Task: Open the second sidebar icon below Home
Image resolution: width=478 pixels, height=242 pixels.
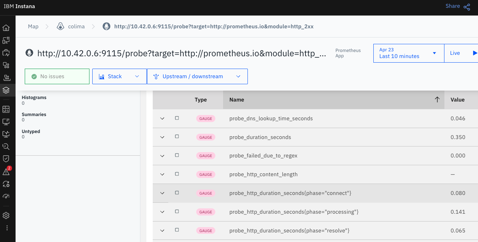Action: (x=6, y=40)
